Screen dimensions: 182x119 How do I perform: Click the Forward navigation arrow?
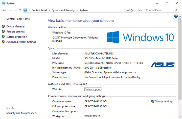point(11,10)
